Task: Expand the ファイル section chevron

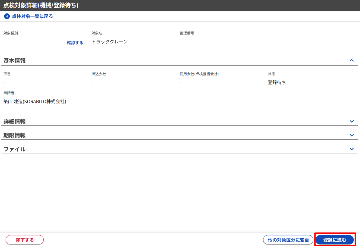Action: [352, 149]
